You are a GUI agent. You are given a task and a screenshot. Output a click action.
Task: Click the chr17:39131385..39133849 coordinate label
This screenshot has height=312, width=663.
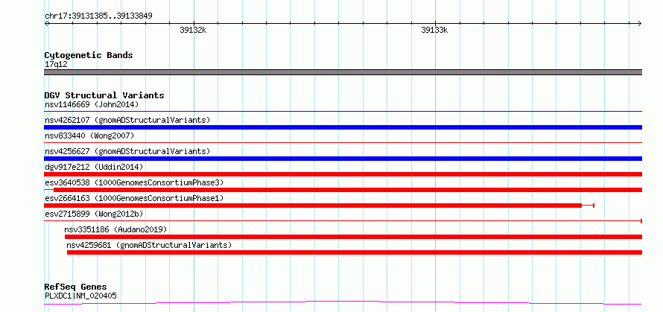tap(98, 16)
